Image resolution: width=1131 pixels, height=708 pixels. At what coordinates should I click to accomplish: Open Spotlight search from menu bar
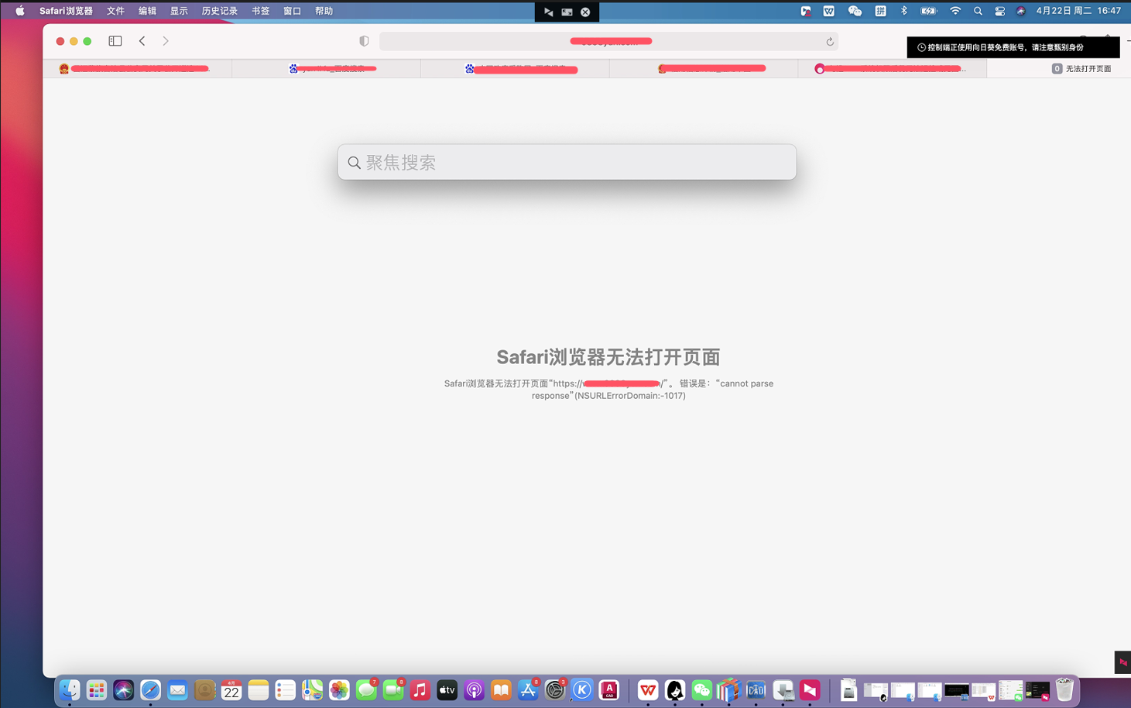coord(978,11)
